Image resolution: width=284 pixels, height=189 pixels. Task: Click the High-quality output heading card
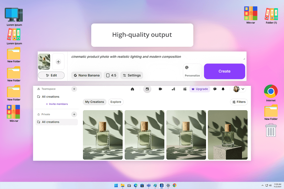point(142,35)
